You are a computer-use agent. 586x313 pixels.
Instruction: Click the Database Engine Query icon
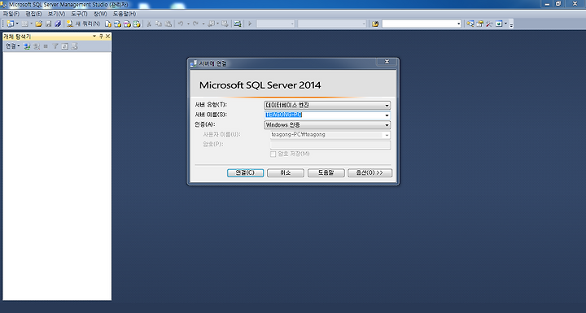[x=108, y=24]
